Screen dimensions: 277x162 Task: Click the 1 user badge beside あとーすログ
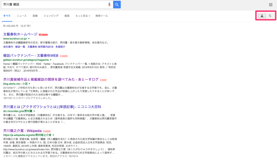pyautogui.click(x=103, y=80)
